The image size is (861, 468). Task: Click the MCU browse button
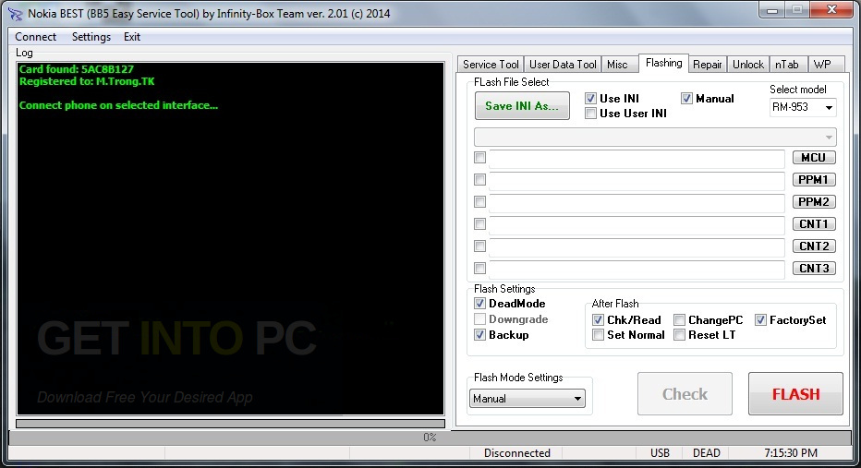(814, 158)
